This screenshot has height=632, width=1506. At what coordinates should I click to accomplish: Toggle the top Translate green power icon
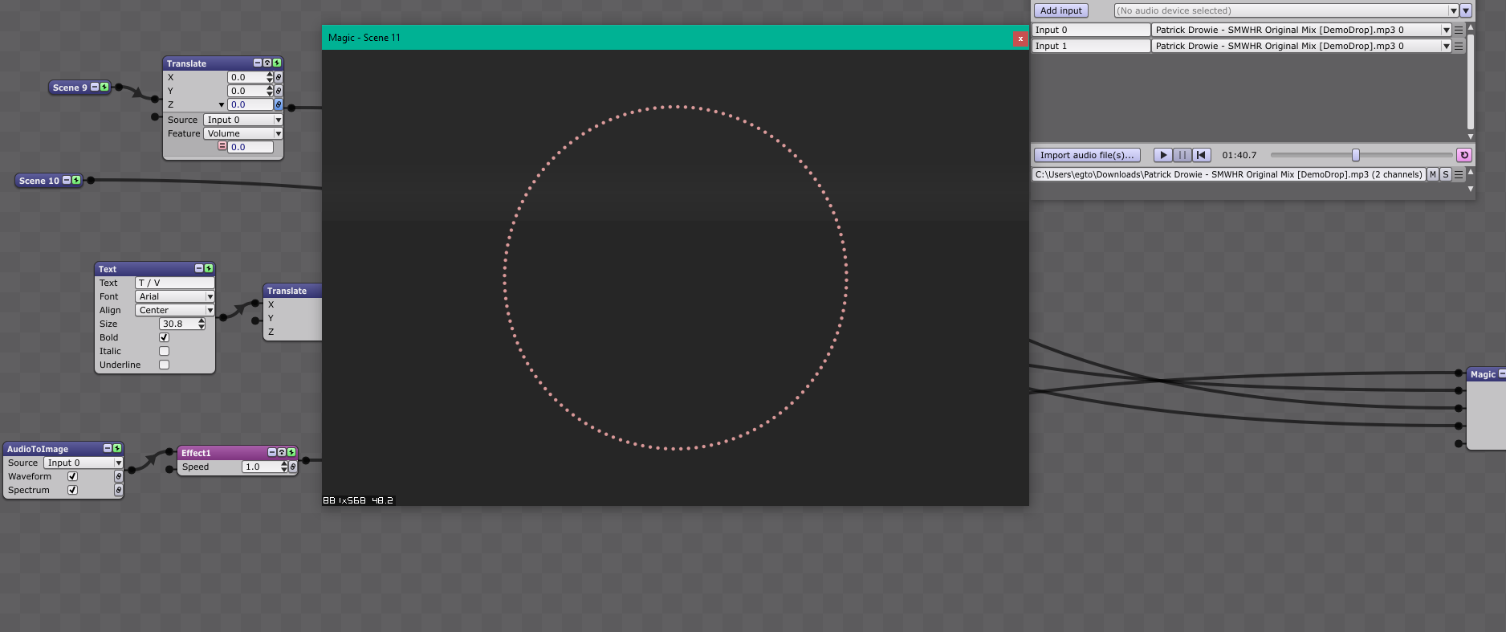[277, 63]
